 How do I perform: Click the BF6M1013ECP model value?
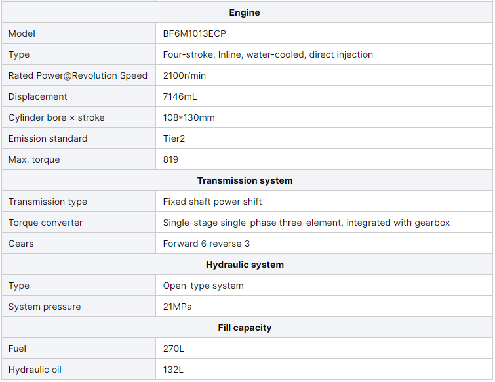pyautogui.click(x=195, y=33)
